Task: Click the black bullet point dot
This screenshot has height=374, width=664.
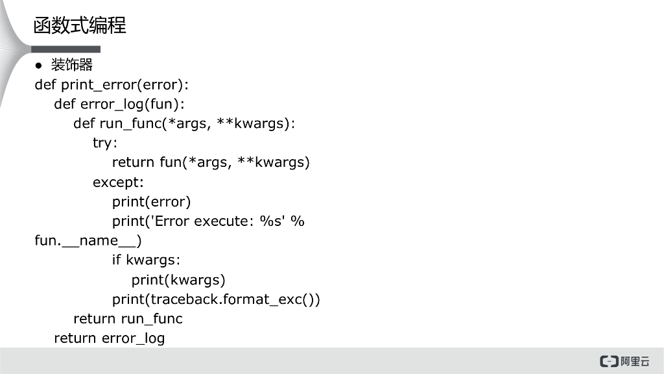Action: coord(39,65)
